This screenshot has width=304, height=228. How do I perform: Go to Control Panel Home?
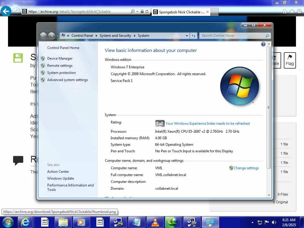(63, 48)
